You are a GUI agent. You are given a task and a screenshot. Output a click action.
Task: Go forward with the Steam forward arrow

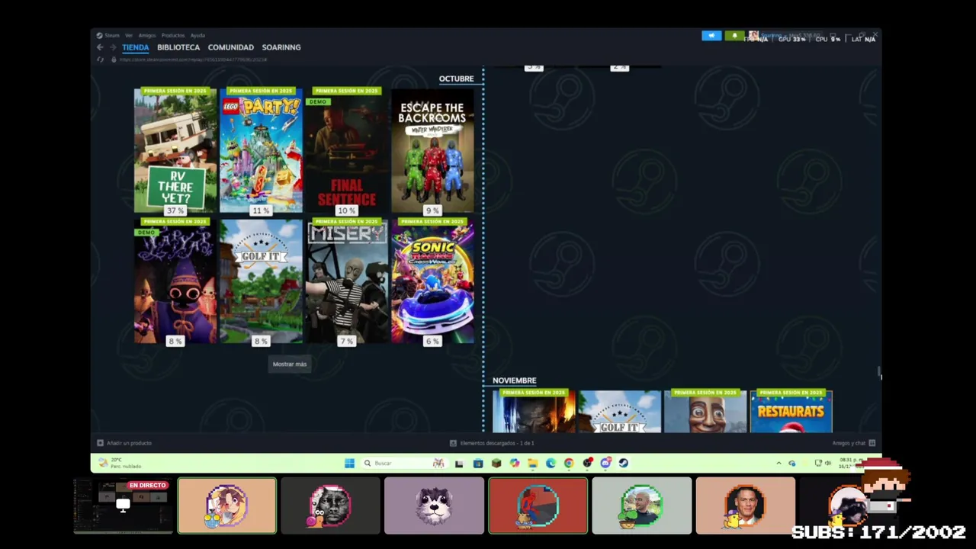coord(112,47)
